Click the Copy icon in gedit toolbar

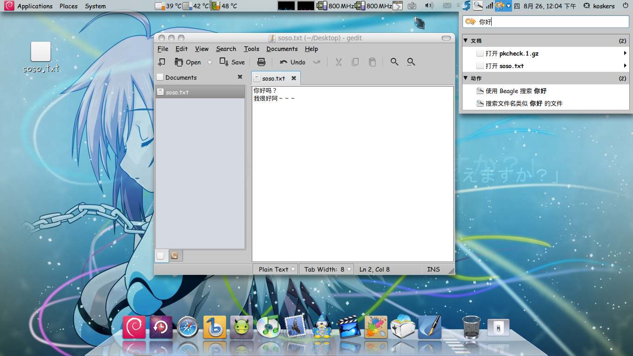[x=355, y=62]
